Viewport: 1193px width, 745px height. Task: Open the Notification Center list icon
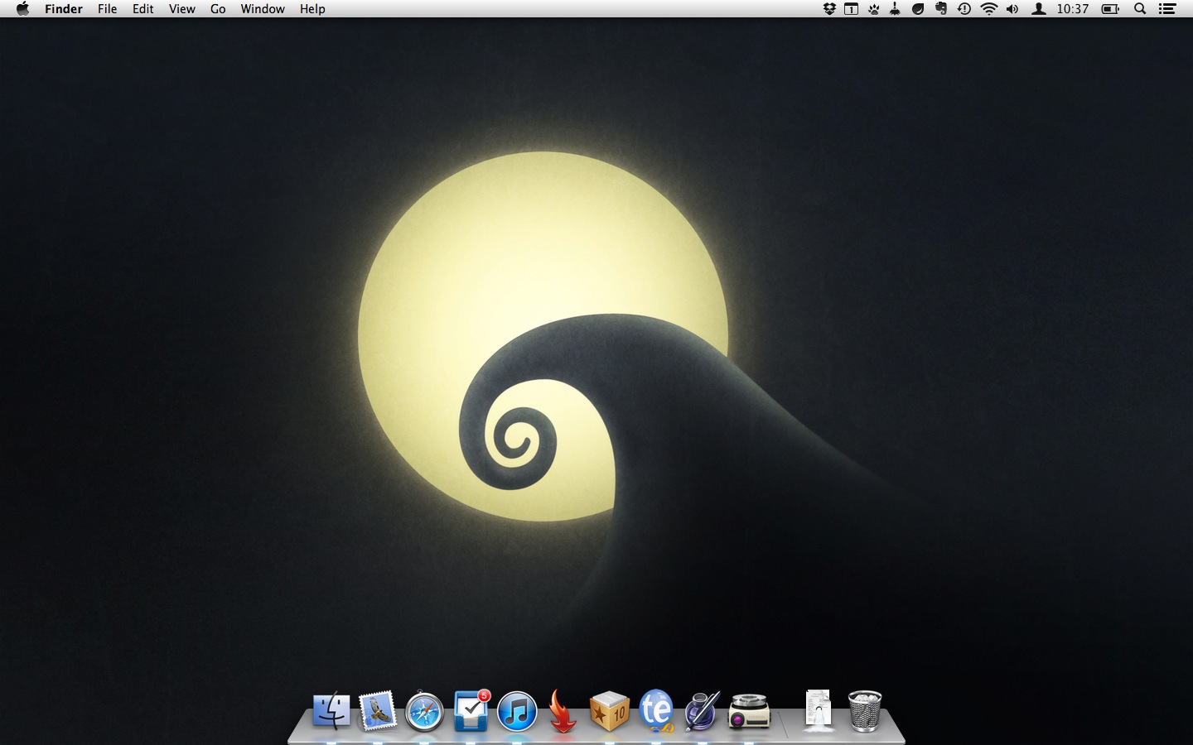click(x=1167, y=9)
